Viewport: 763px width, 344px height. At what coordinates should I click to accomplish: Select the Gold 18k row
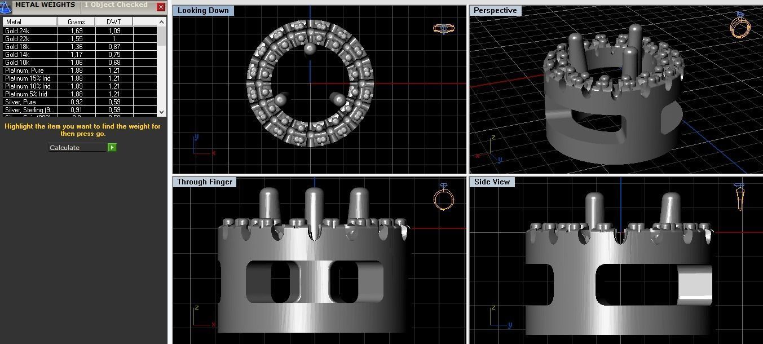click(80, 47)
